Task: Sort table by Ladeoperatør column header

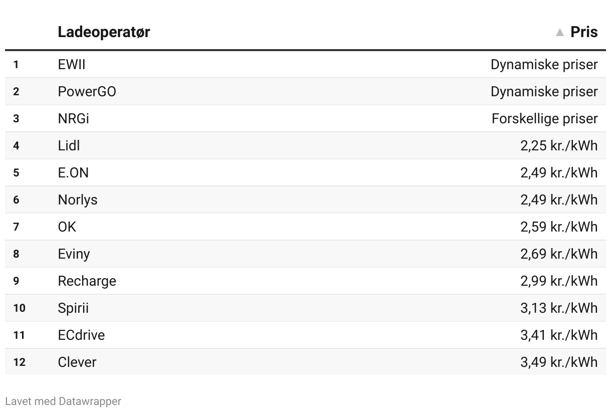Action: coord(104,32)
